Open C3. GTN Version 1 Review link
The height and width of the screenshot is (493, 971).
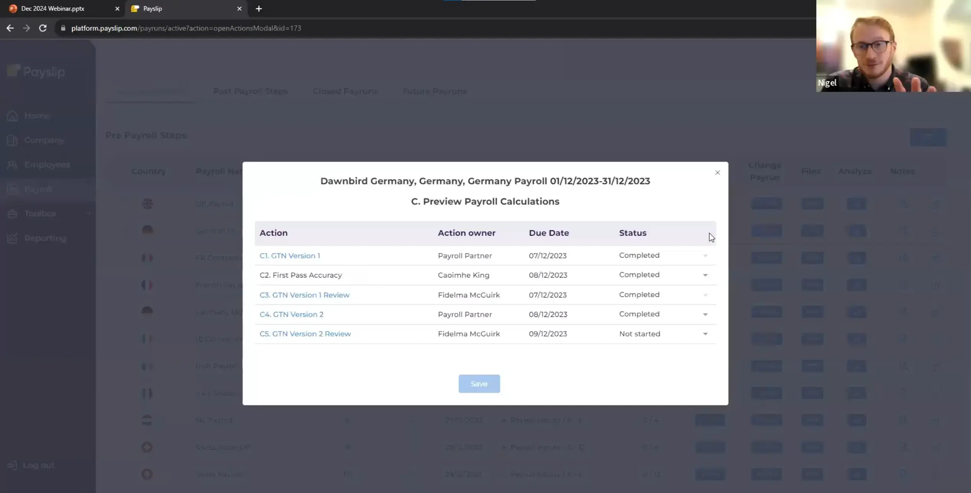pos(304,295)
